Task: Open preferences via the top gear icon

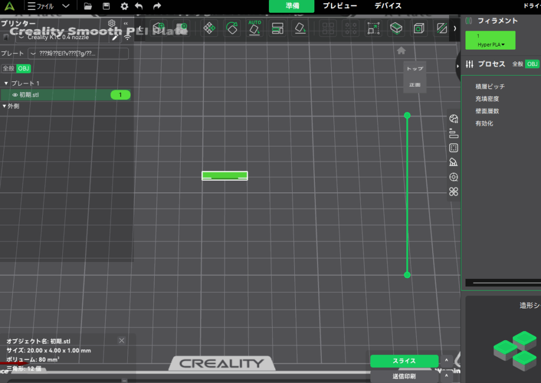Action: 124,6
